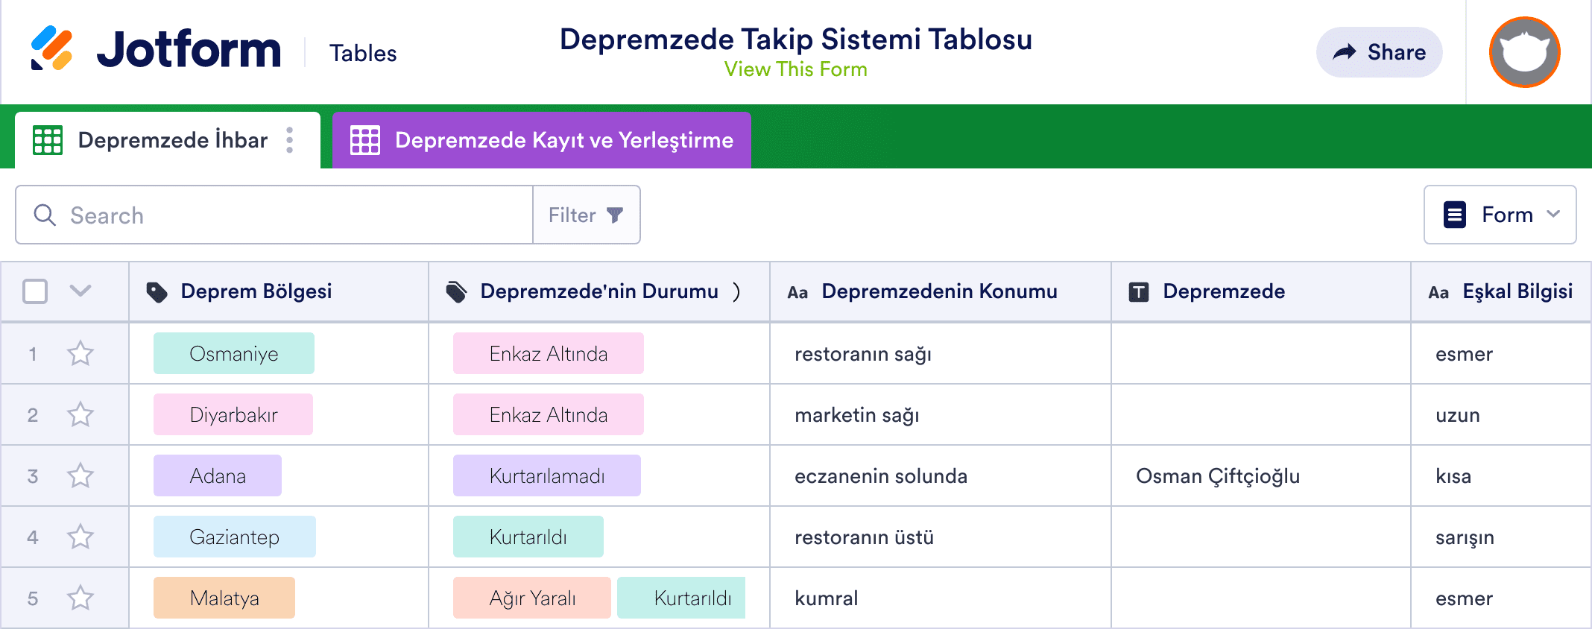Open the user avatar profile menu
Viewport: 1592px width, 629px height.
point(1524,52)
